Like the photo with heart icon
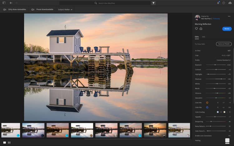 point(196,29)
